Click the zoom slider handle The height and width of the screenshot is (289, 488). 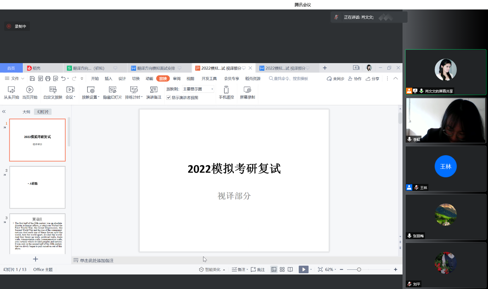[359, 269]
